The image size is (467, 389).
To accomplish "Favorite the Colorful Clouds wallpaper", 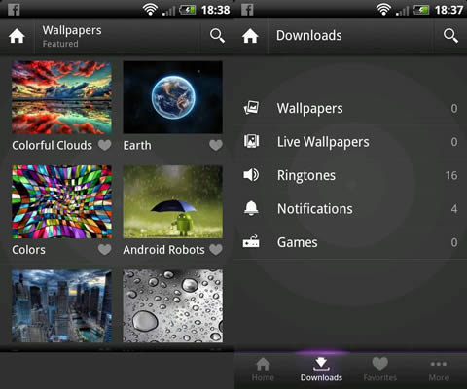I will coord(105,145).
